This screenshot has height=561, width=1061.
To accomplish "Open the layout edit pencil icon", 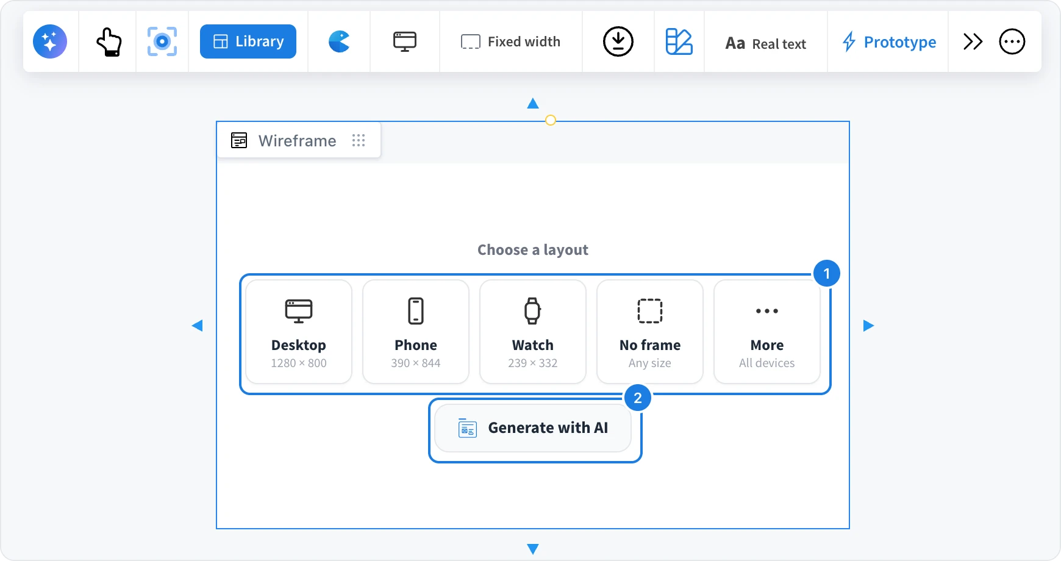I will pyautogui.click(x=679, y=41).
